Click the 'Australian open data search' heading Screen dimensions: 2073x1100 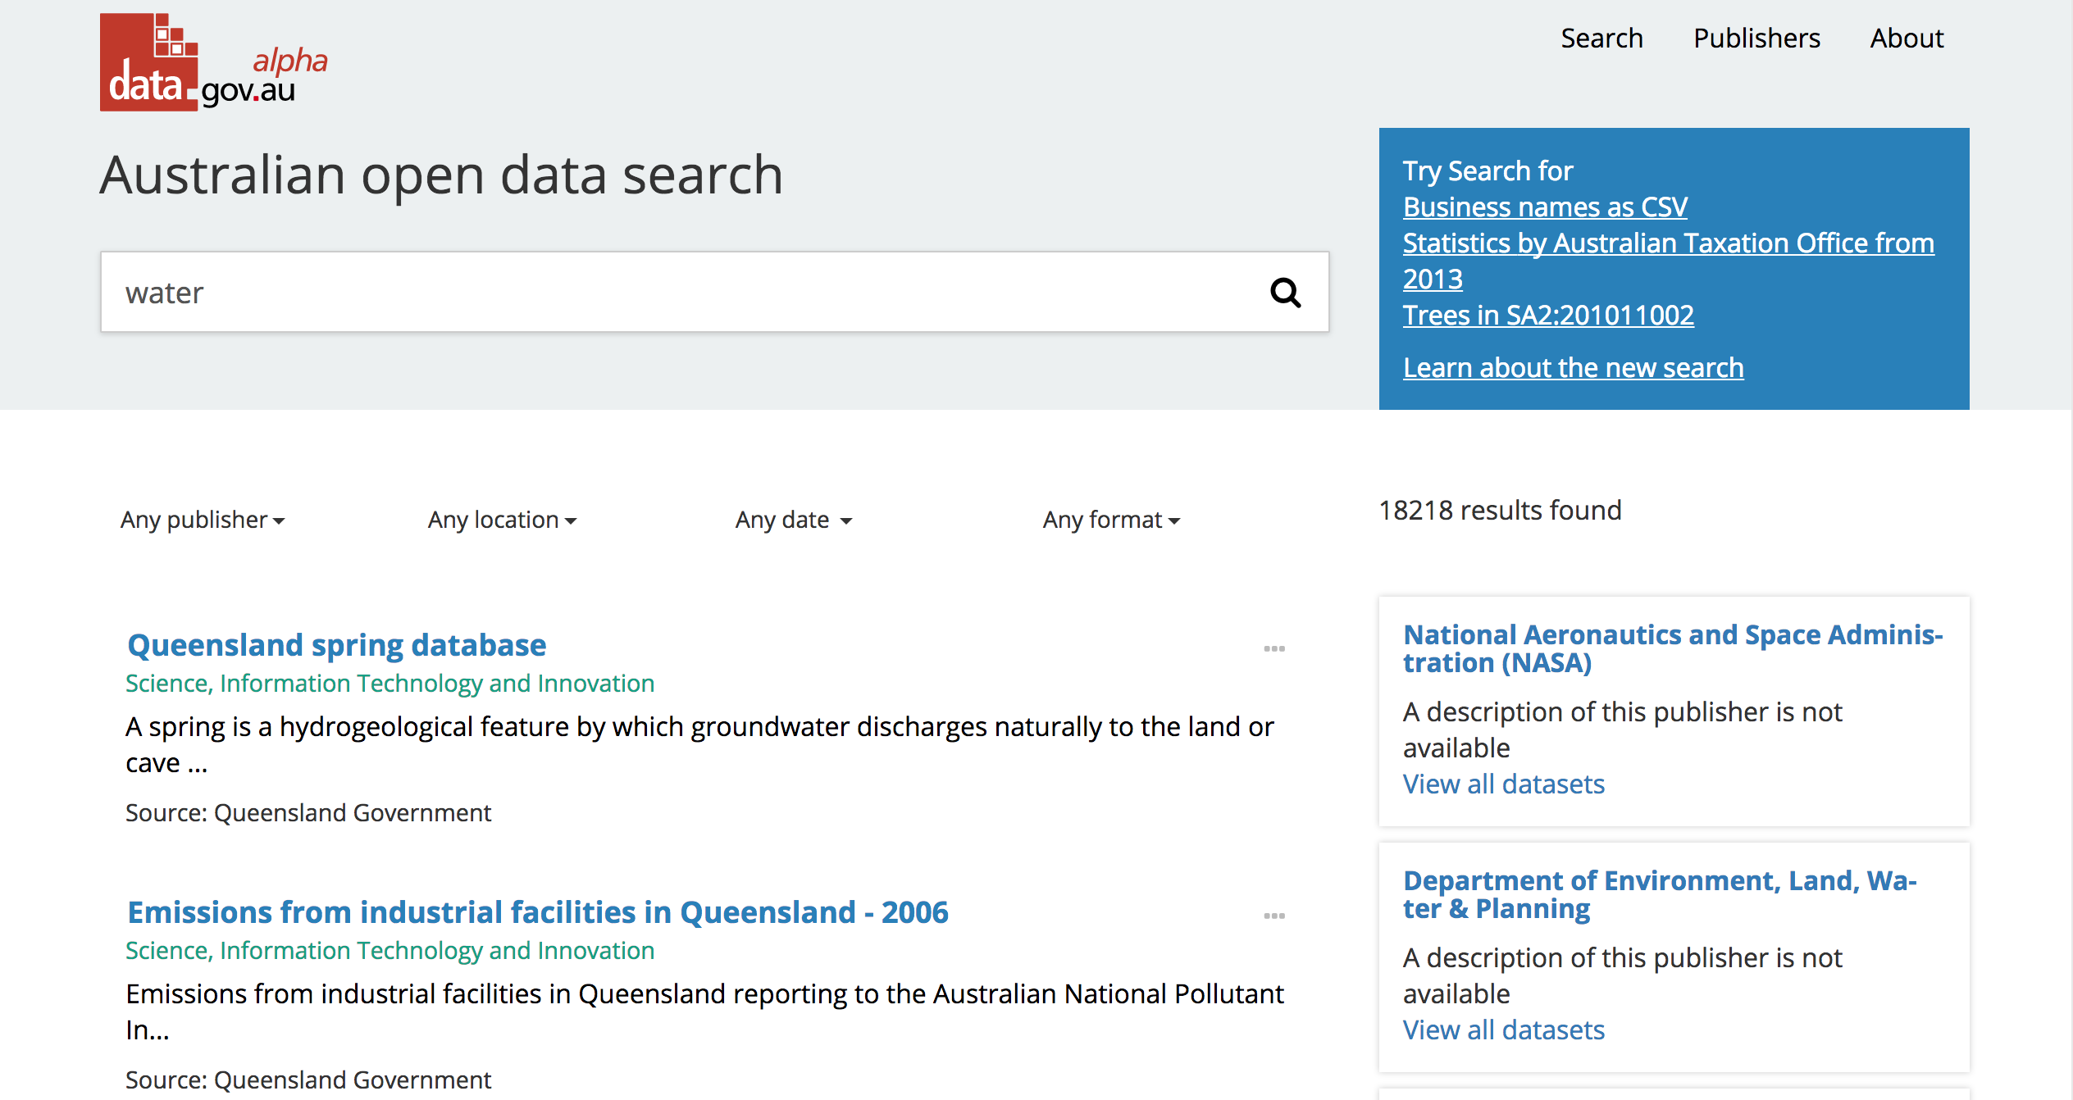(441, 175)
